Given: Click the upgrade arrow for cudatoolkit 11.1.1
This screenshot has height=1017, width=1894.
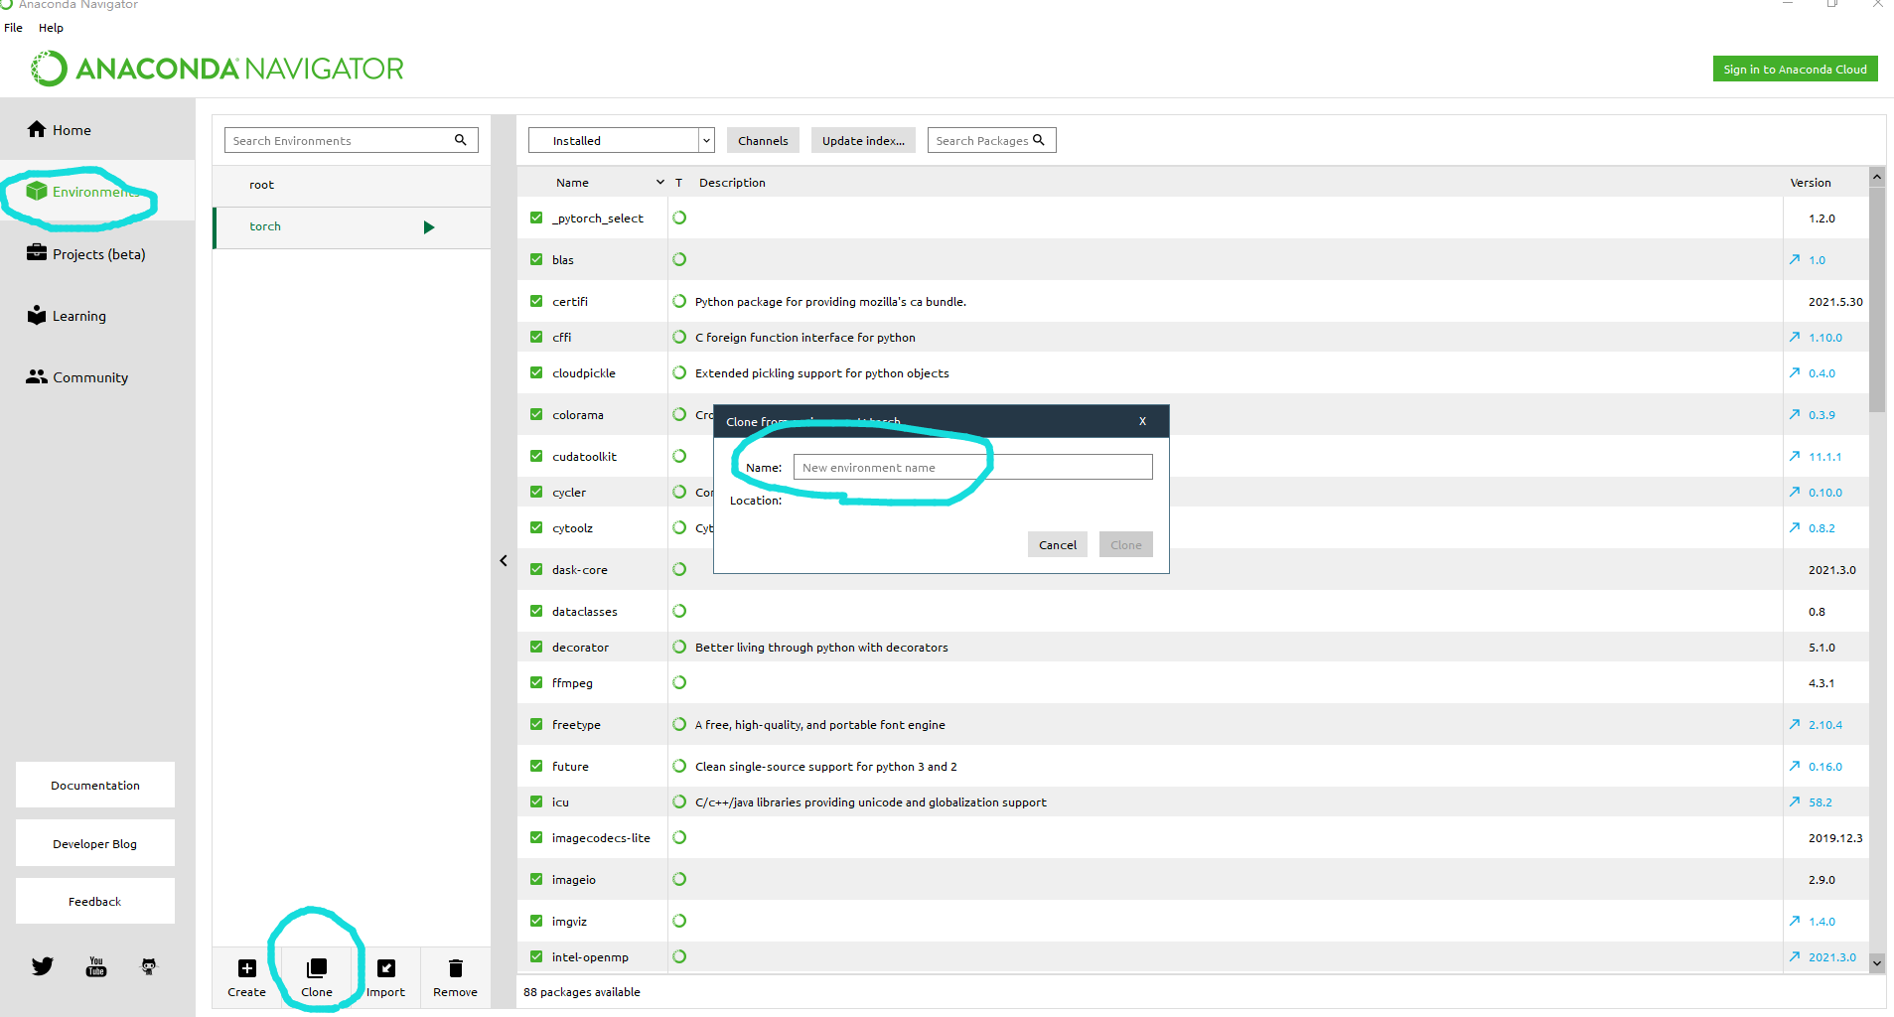Looking at the screenshot, I should 1795,456.
